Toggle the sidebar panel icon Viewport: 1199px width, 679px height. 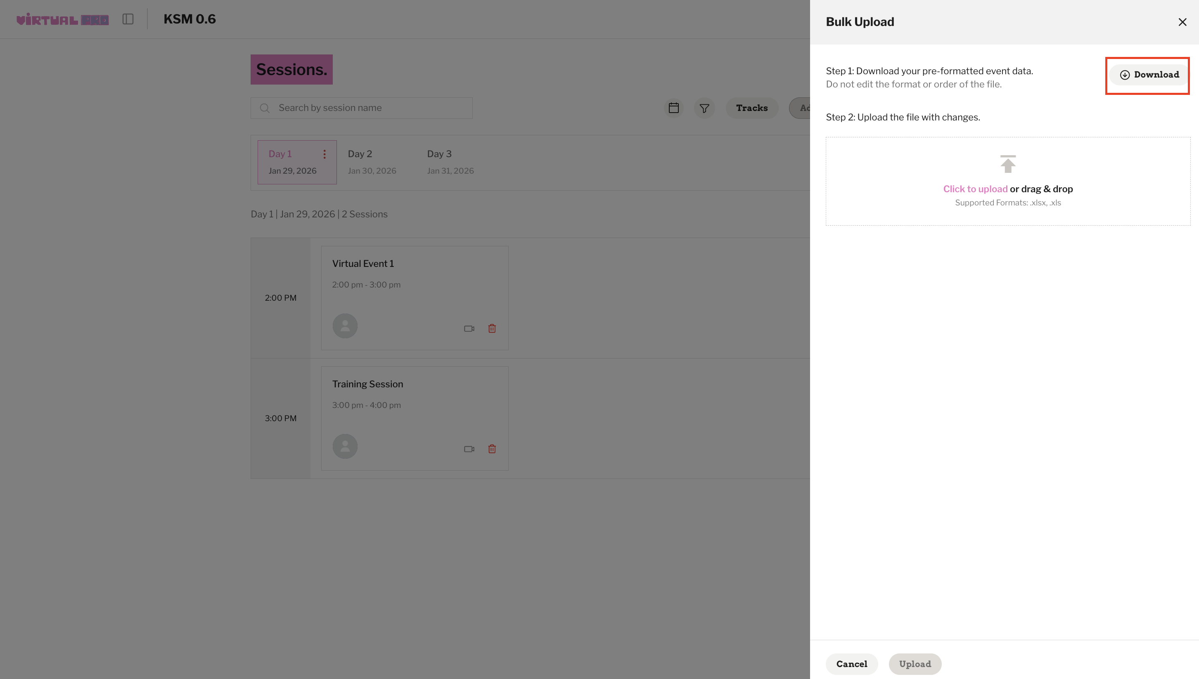click(128, 19)
